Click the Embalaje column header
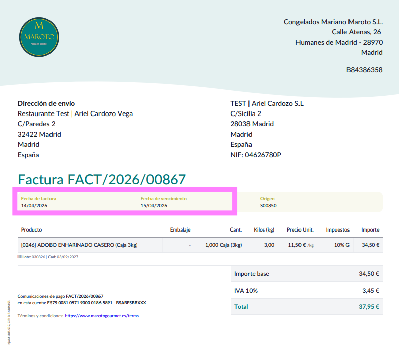This screenshot has height=345, width=399. [x=180, y=229]
